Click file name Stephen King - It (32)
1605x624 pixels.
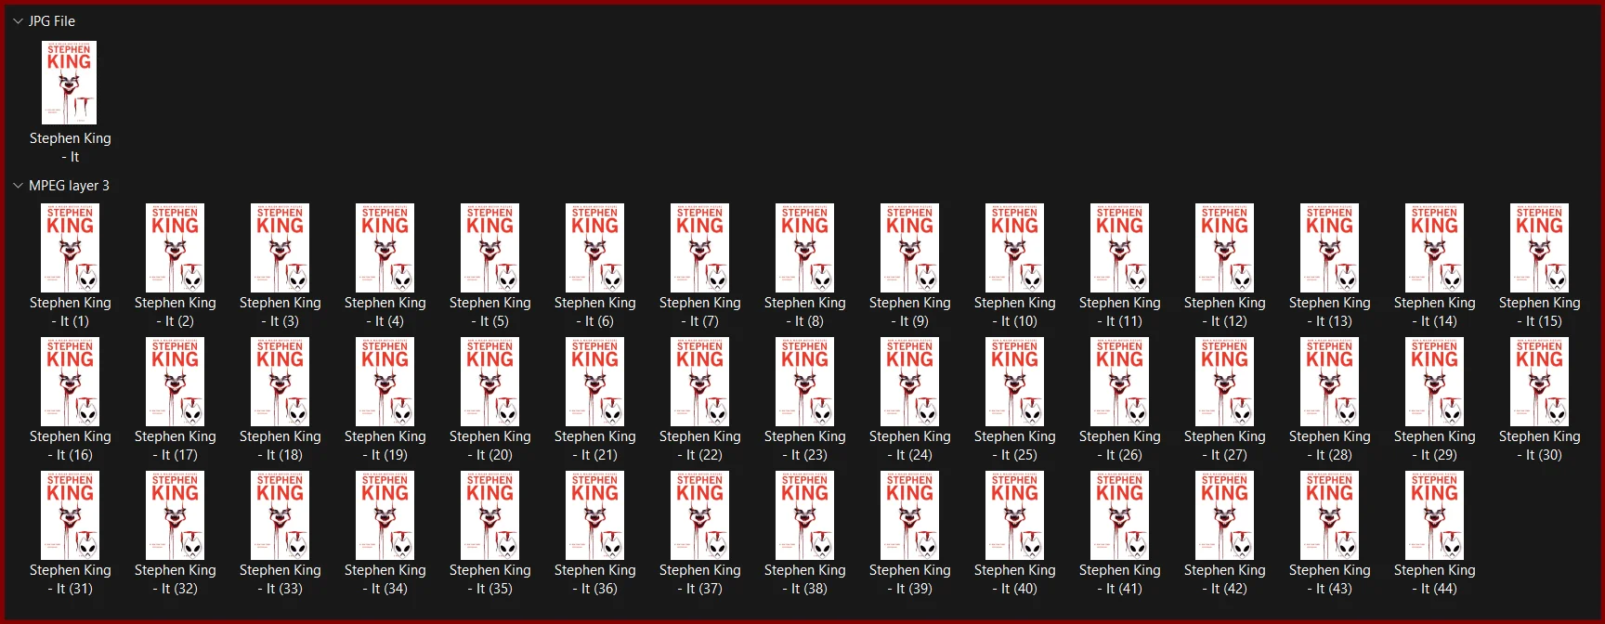(175, 579)
